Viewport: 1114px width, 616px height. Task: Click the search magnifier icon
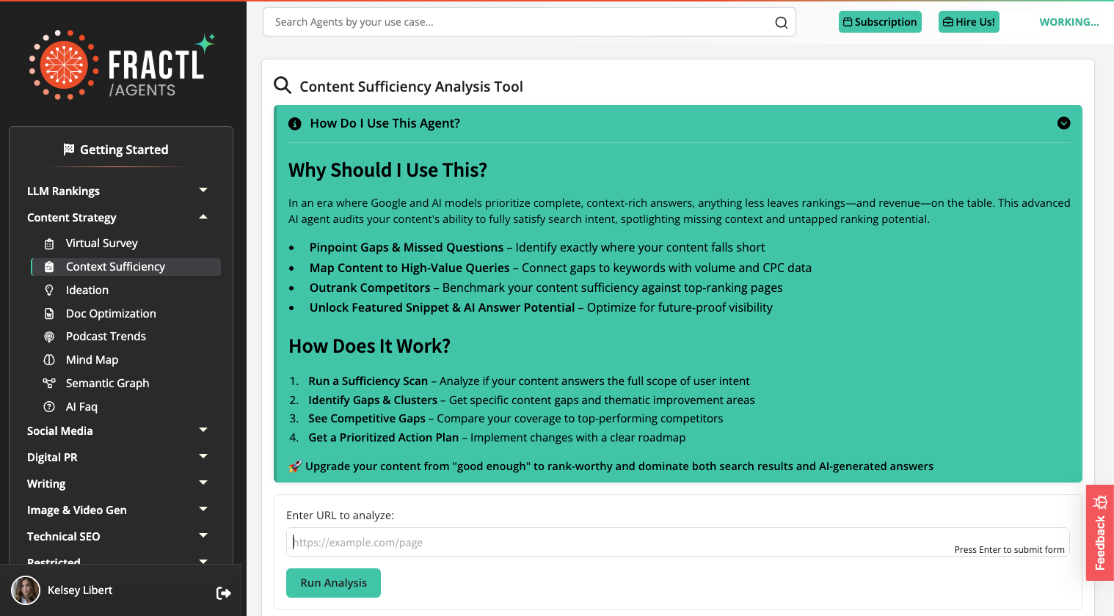tap(781, 22)
